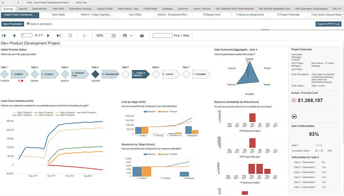Open WRK14 - Project Highlight sub-tab

[x=97, y=15]
